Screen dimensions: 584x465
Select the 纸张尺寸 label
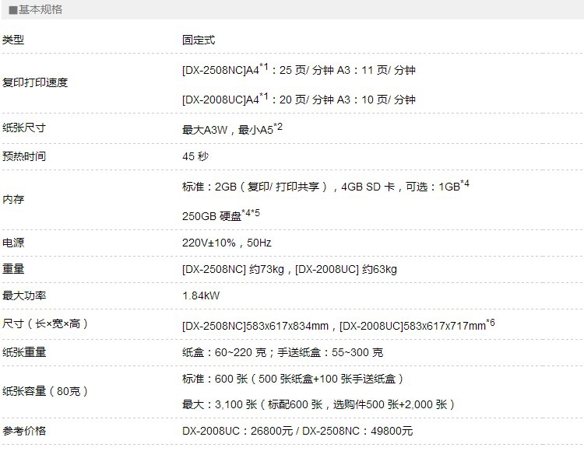(x=24, y=128)
